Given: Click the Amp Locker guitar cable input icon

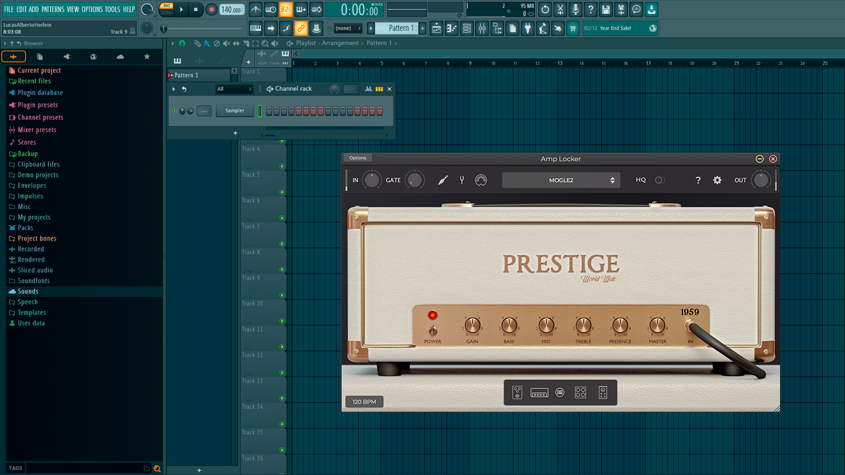Looking at the screenshot, I should (442, 180).
